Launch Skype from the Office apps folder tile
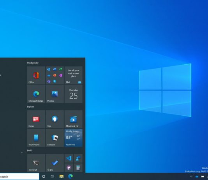The image size is (208, 180). tap(55, 81)
